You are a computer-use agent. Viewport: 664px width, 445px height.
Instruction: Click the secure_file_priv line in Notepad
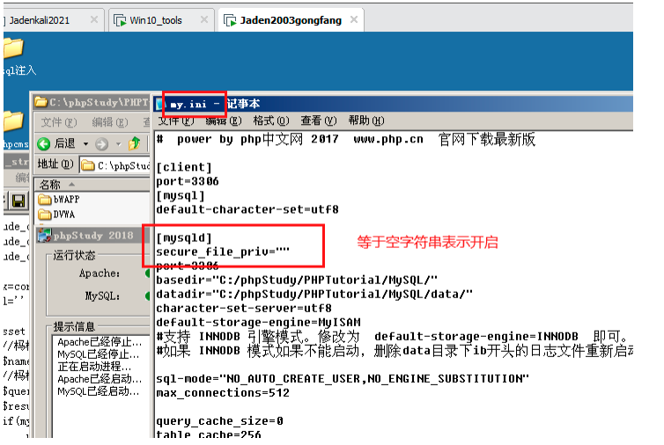pos(222,252)
